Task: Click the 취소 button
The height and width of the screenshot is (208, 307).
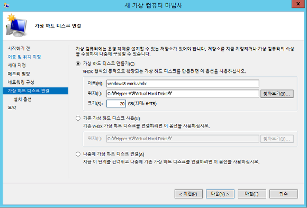Action: [x=284, y=194]
